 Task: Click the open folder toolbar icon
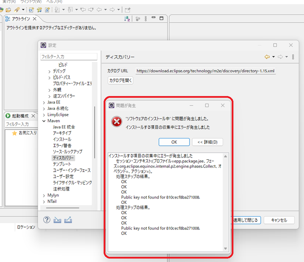pos(8,10)
